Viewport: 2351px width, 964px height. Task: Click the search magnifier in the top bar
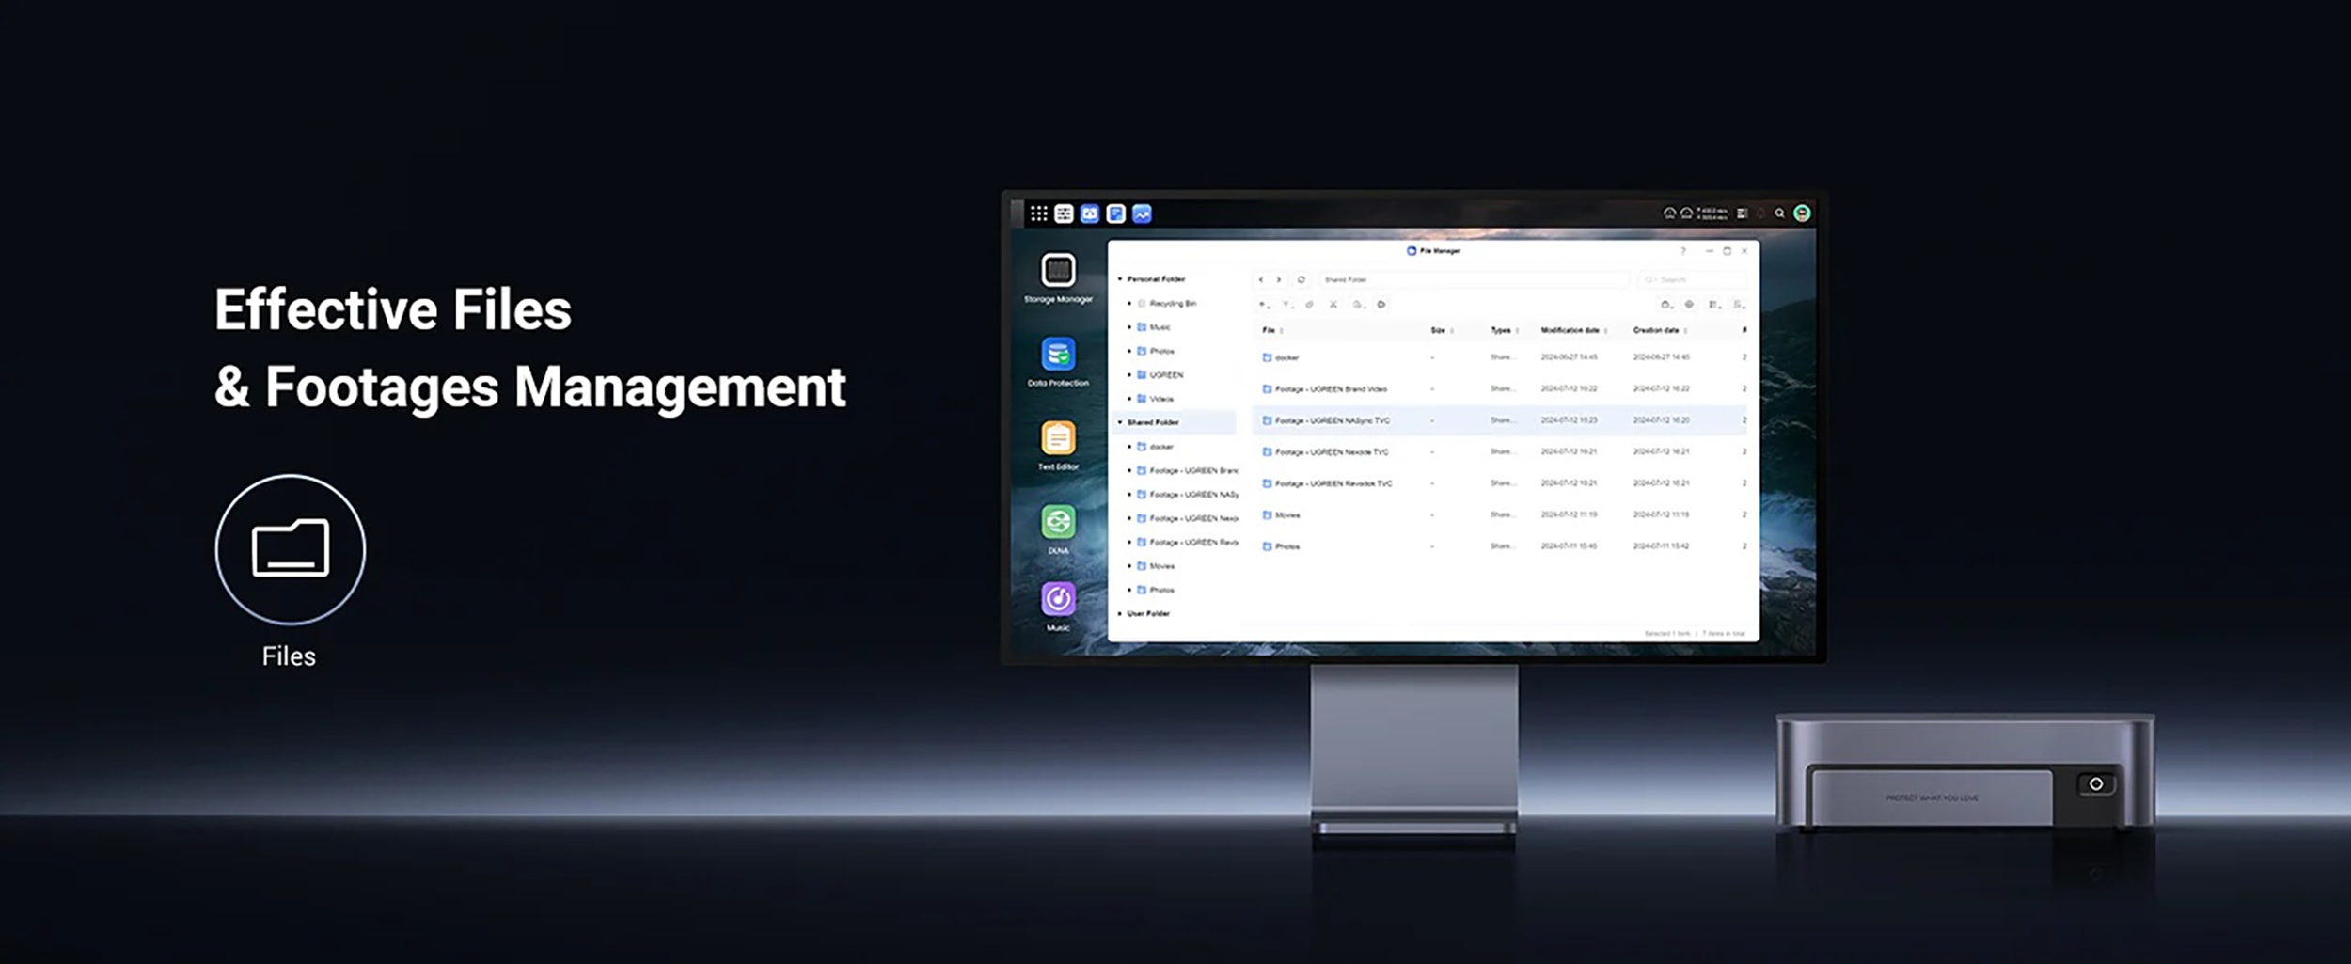1779,213
